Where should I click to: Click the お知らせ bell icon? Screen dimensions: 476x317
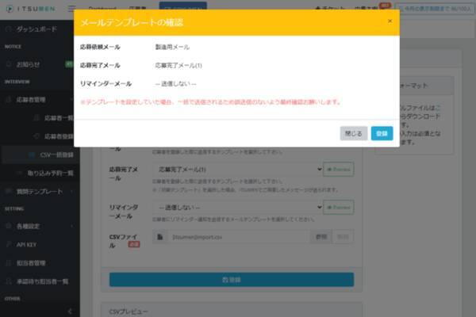pyautogui.click(x=9, y=64)
